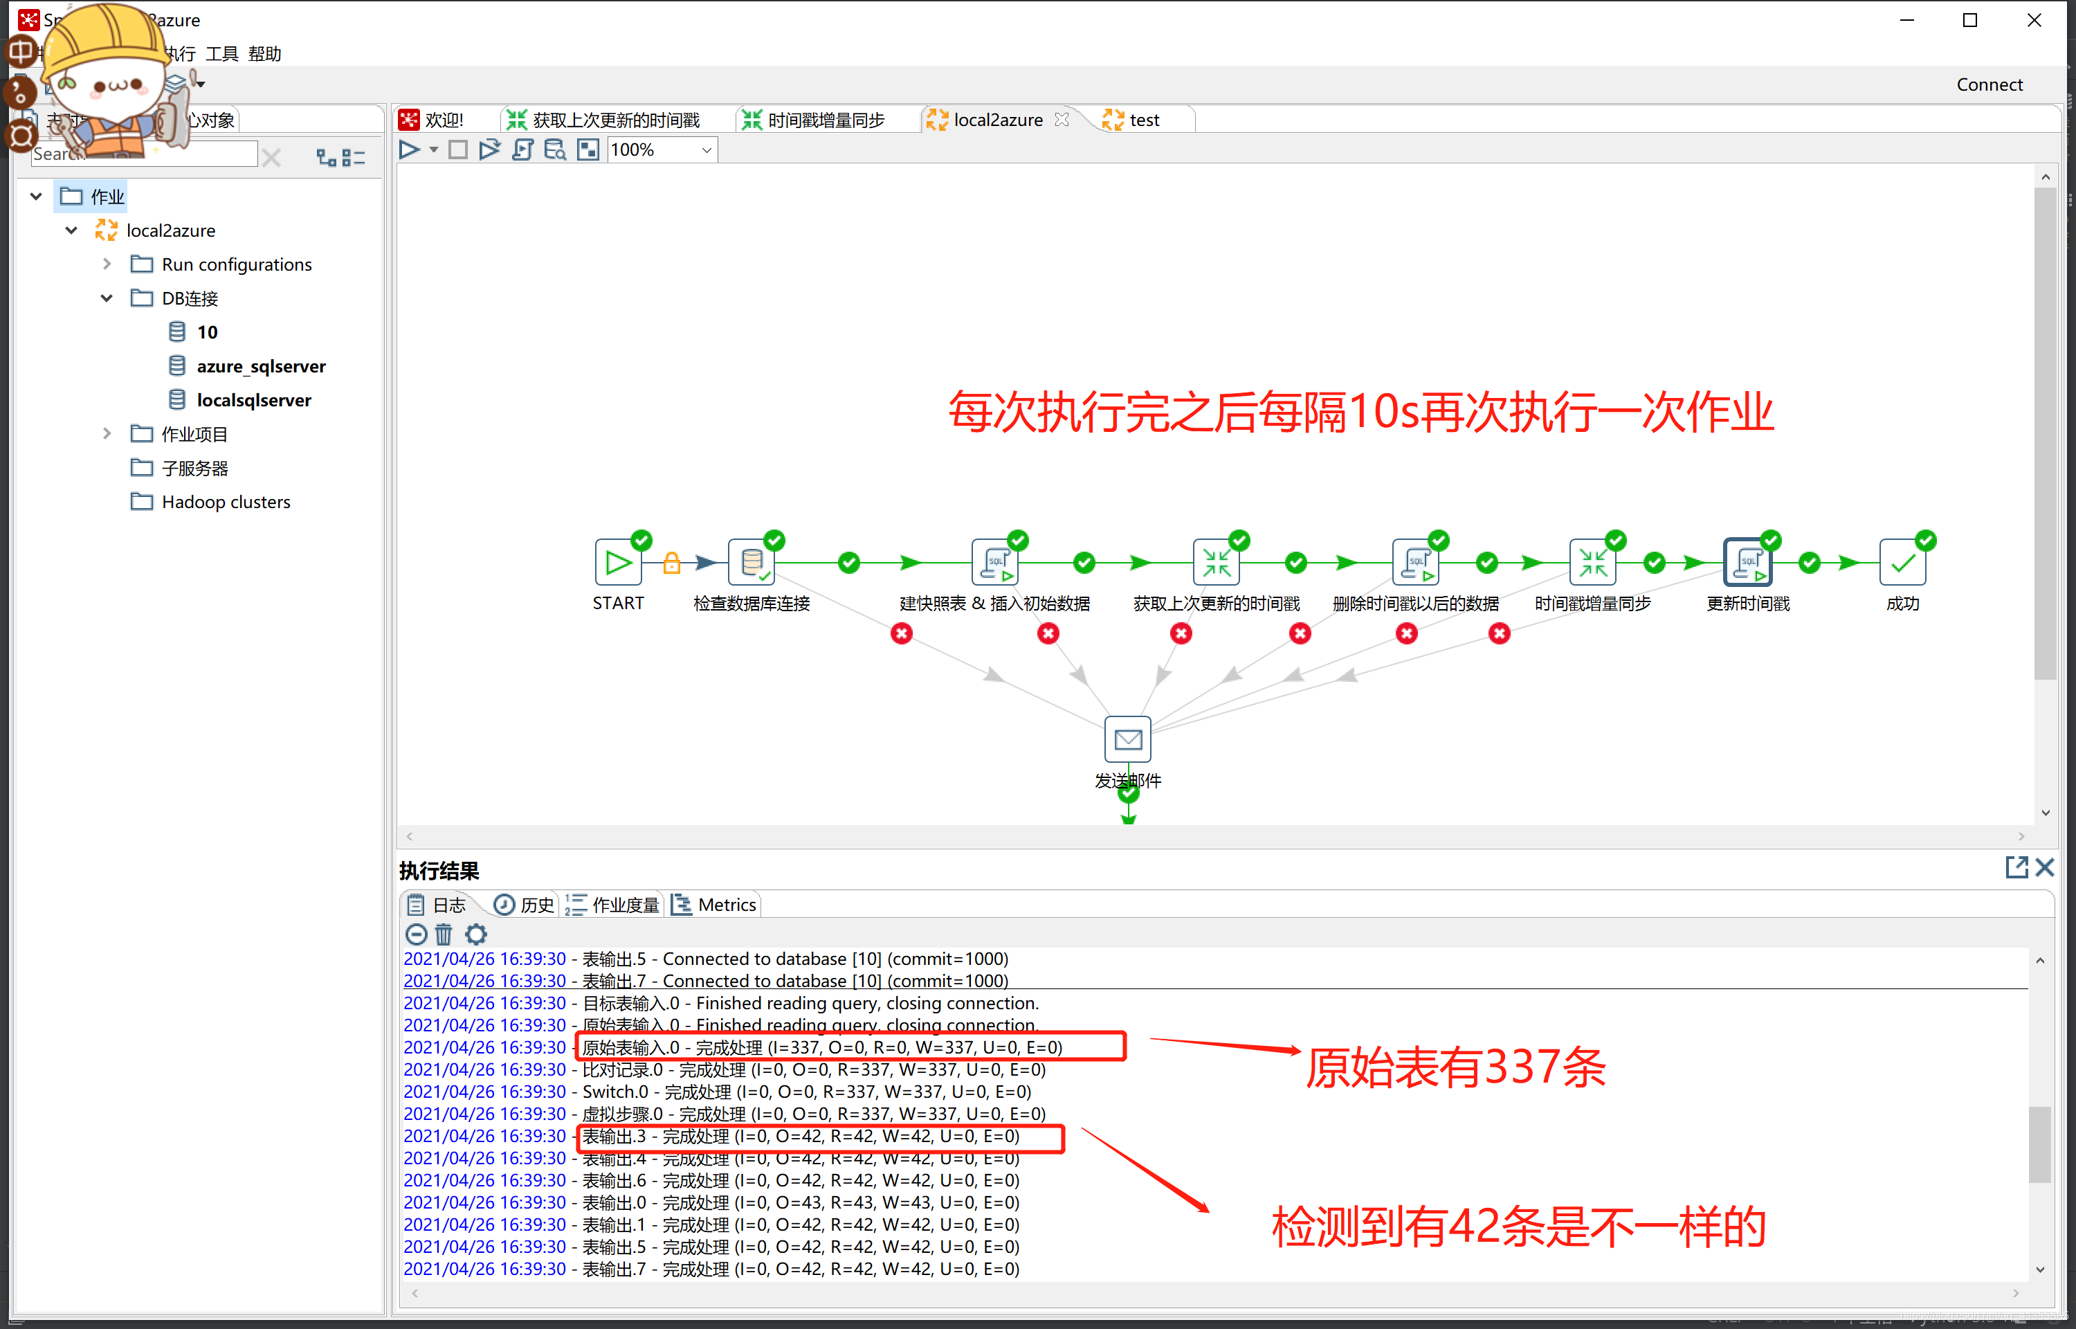
Task: Stop the running job
Action: [458, 150]
